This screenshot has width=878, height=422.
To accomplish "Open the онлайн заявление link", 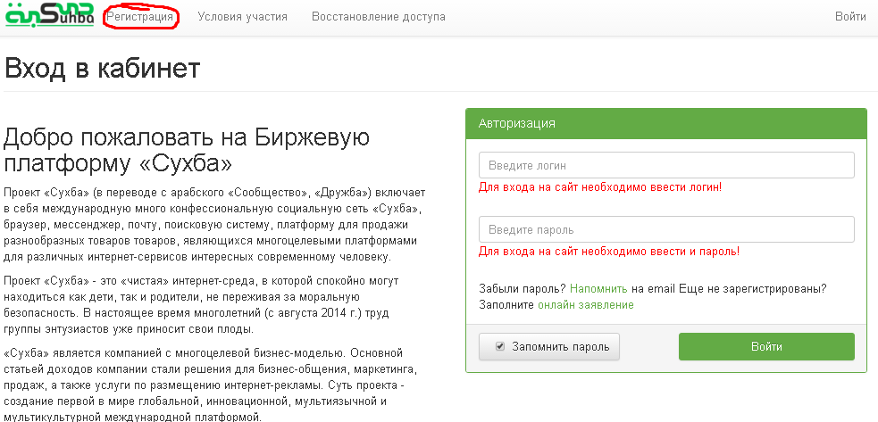I will 586,305.
